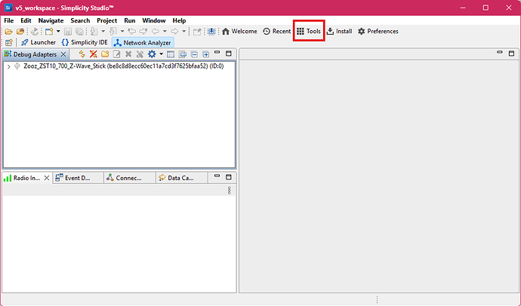Switch to the Simplicity IDE perspective
This screenshot has width=521, height=306.
pyautogui.click(x=85, y=42)
